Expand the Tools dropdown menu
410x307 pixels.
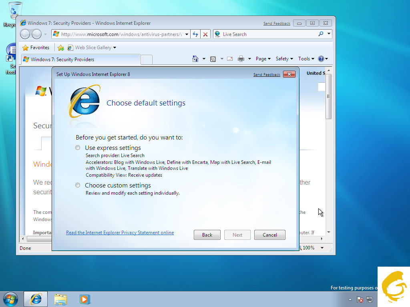pos(306,59)
